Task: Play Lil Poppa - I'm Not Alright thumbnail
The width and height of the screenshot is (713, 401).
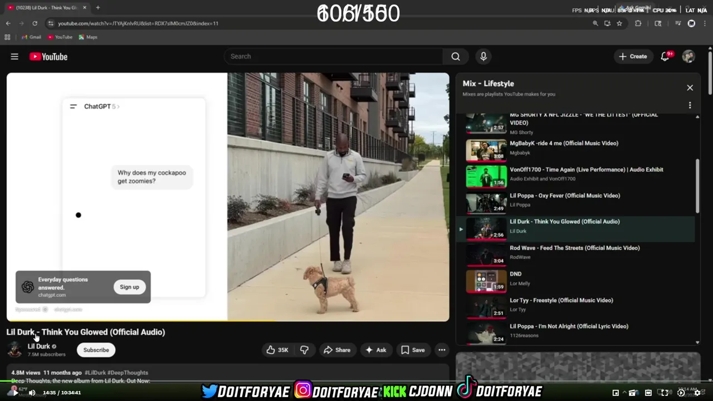Action: point(486,333)
